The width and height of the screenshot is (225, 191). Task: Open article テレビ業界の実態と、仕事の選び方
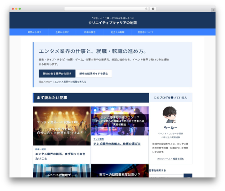pyautogui.click(x=117, y=144)
